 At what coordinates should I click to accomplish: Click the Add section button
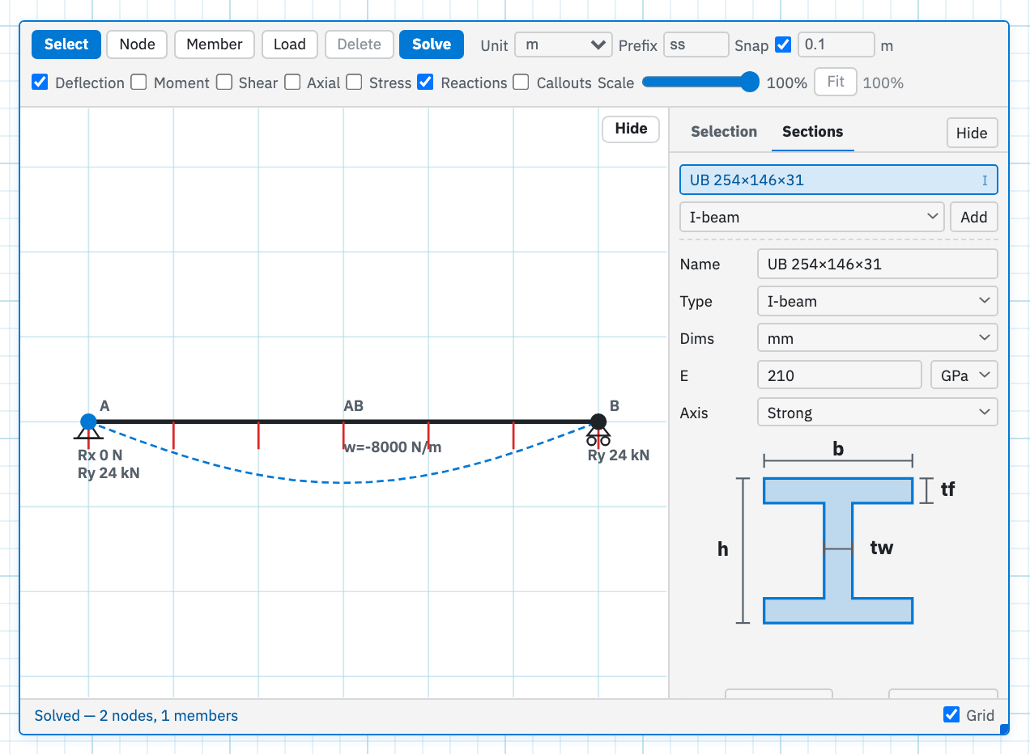973,217
